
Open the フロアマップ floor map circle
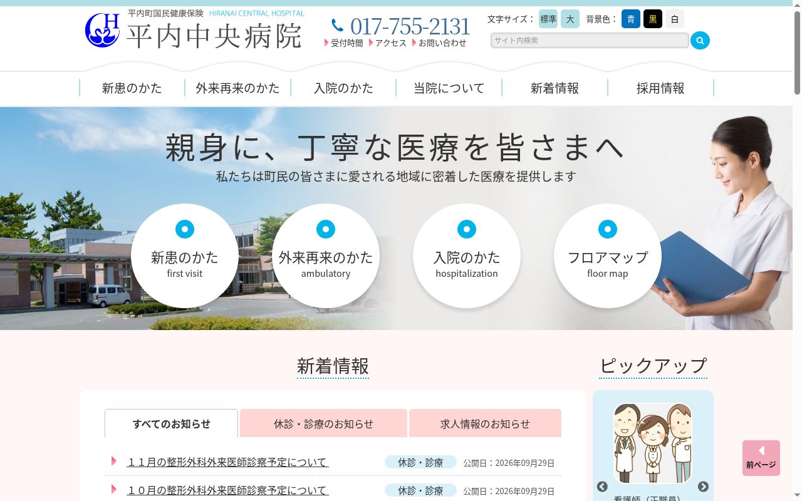point(608,256)
